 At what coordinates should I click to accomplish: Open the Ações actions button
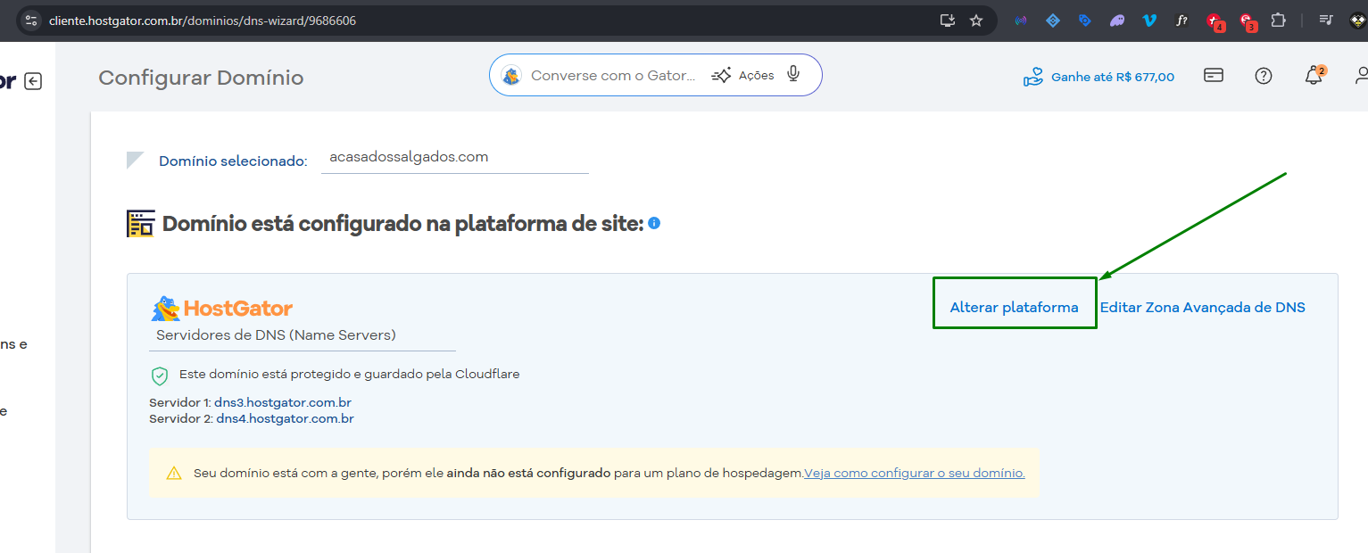pyautogui.click(x=742, y=76)
